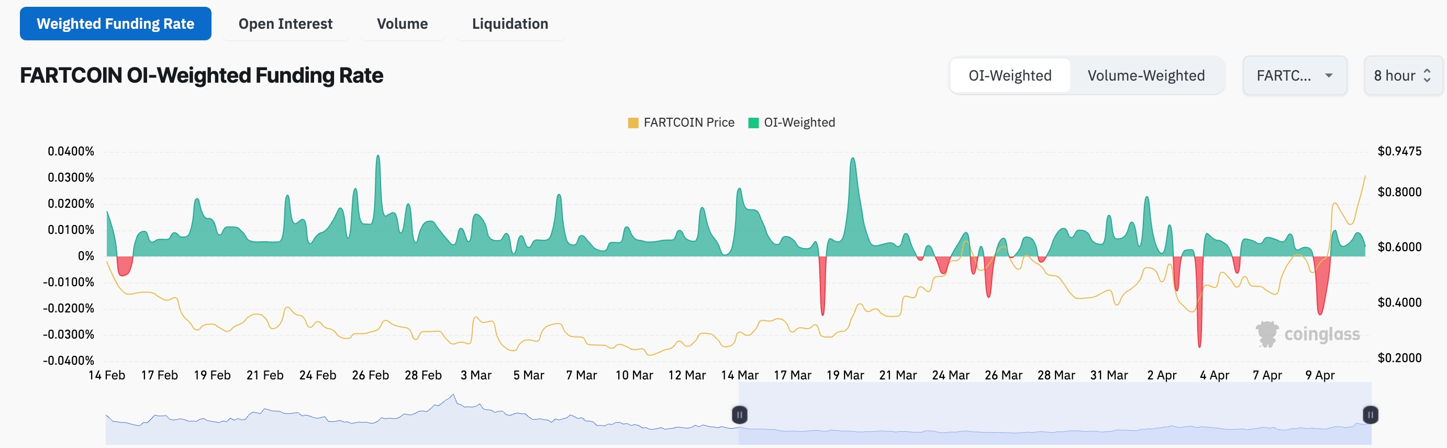
Task: Click the 26 Feb x-axis label
Action: tap(370, 375)
